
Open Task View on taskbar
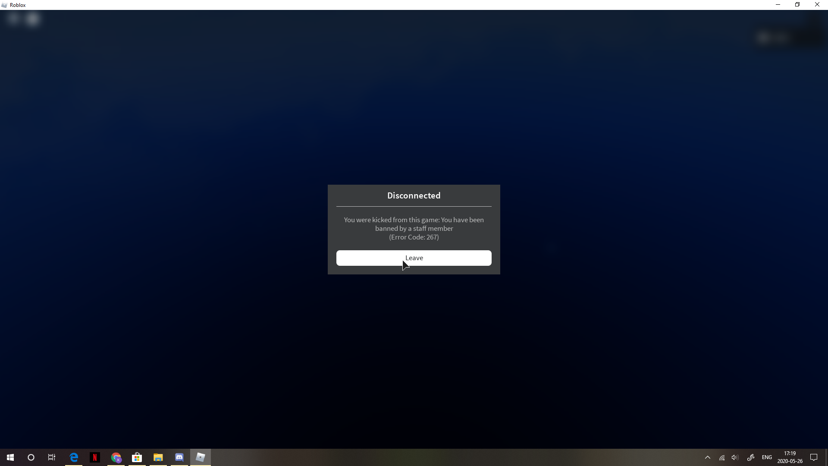(52, 457)
